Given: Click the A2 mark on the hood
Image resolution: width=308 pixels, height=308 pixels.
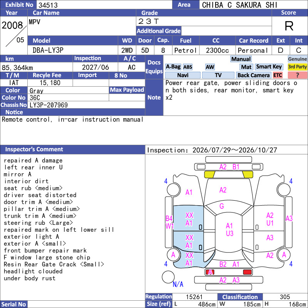Looking at the screenshot, I should pyautogui.click(x=223, y=190).
